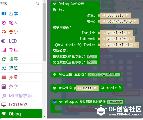Image resolution: width=143 pixels, height=120 pixels.
Task: Click the gear icon on topic_0 block
Action: [x=54, y=102]
